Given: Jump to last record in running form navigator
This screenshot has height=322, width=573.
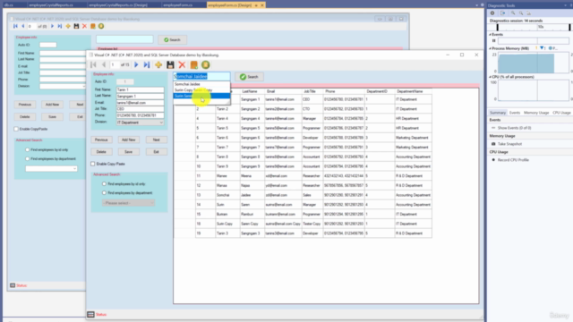Looking at the screenshot, I should (x=147, y=65).
